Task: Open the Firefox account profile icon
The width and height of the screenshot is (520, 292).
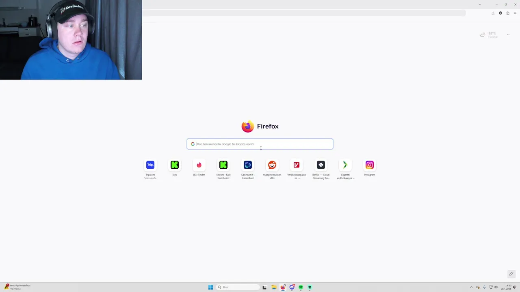Action: coord(500,13)
